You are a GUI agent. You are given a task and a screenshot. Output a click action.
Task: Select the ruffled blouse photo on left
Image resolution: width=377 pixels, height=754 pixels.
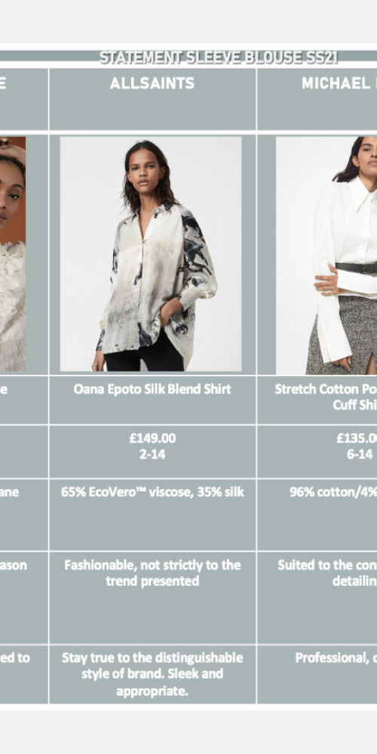click(x=13, y=254)
